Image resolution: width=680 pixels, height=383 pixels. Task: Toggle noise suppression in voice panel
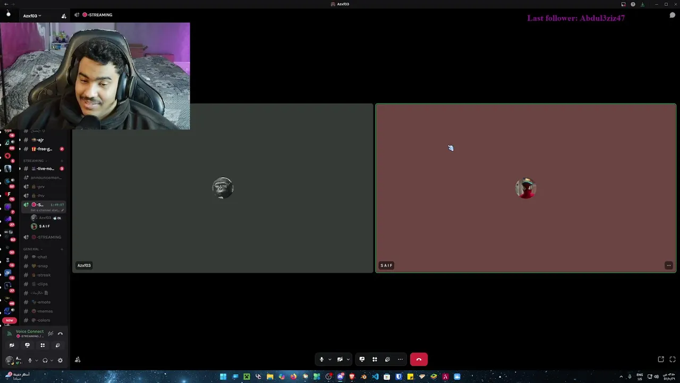click(x=50, y=334)
